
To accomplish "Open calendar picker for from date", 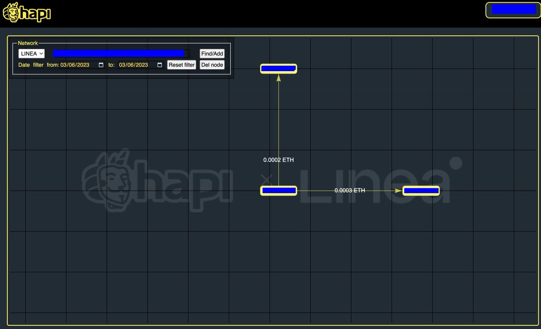I will (x=101, y=65).
